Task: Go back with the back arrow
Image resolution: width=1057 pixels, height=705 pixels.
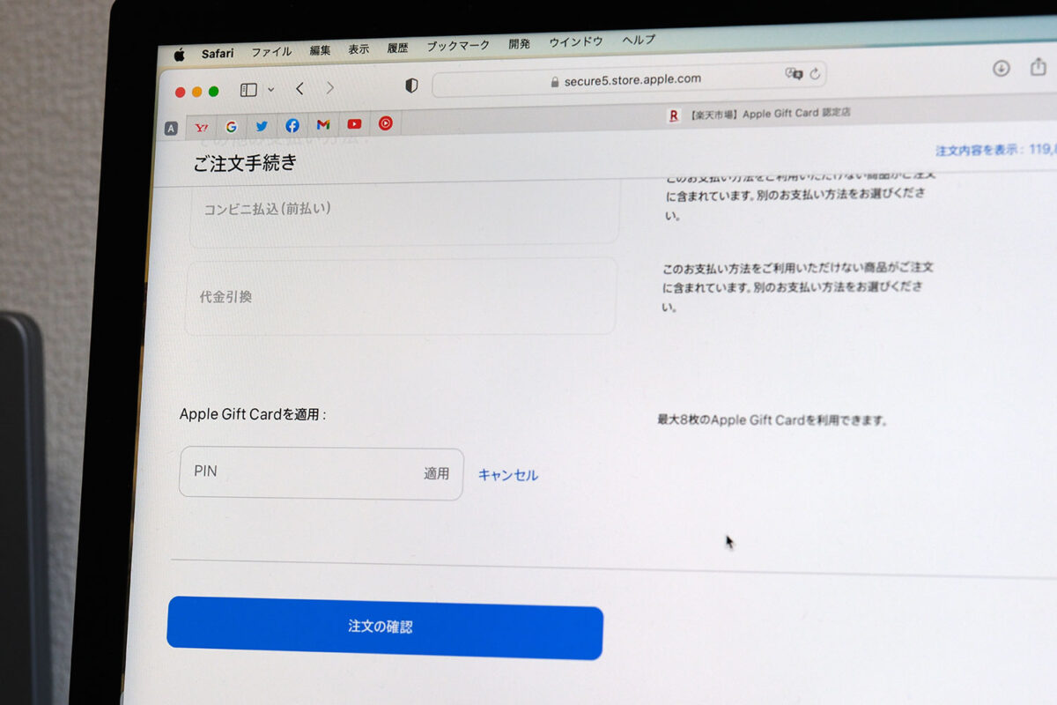Action: pyautogui.click(x=299, y=88)
